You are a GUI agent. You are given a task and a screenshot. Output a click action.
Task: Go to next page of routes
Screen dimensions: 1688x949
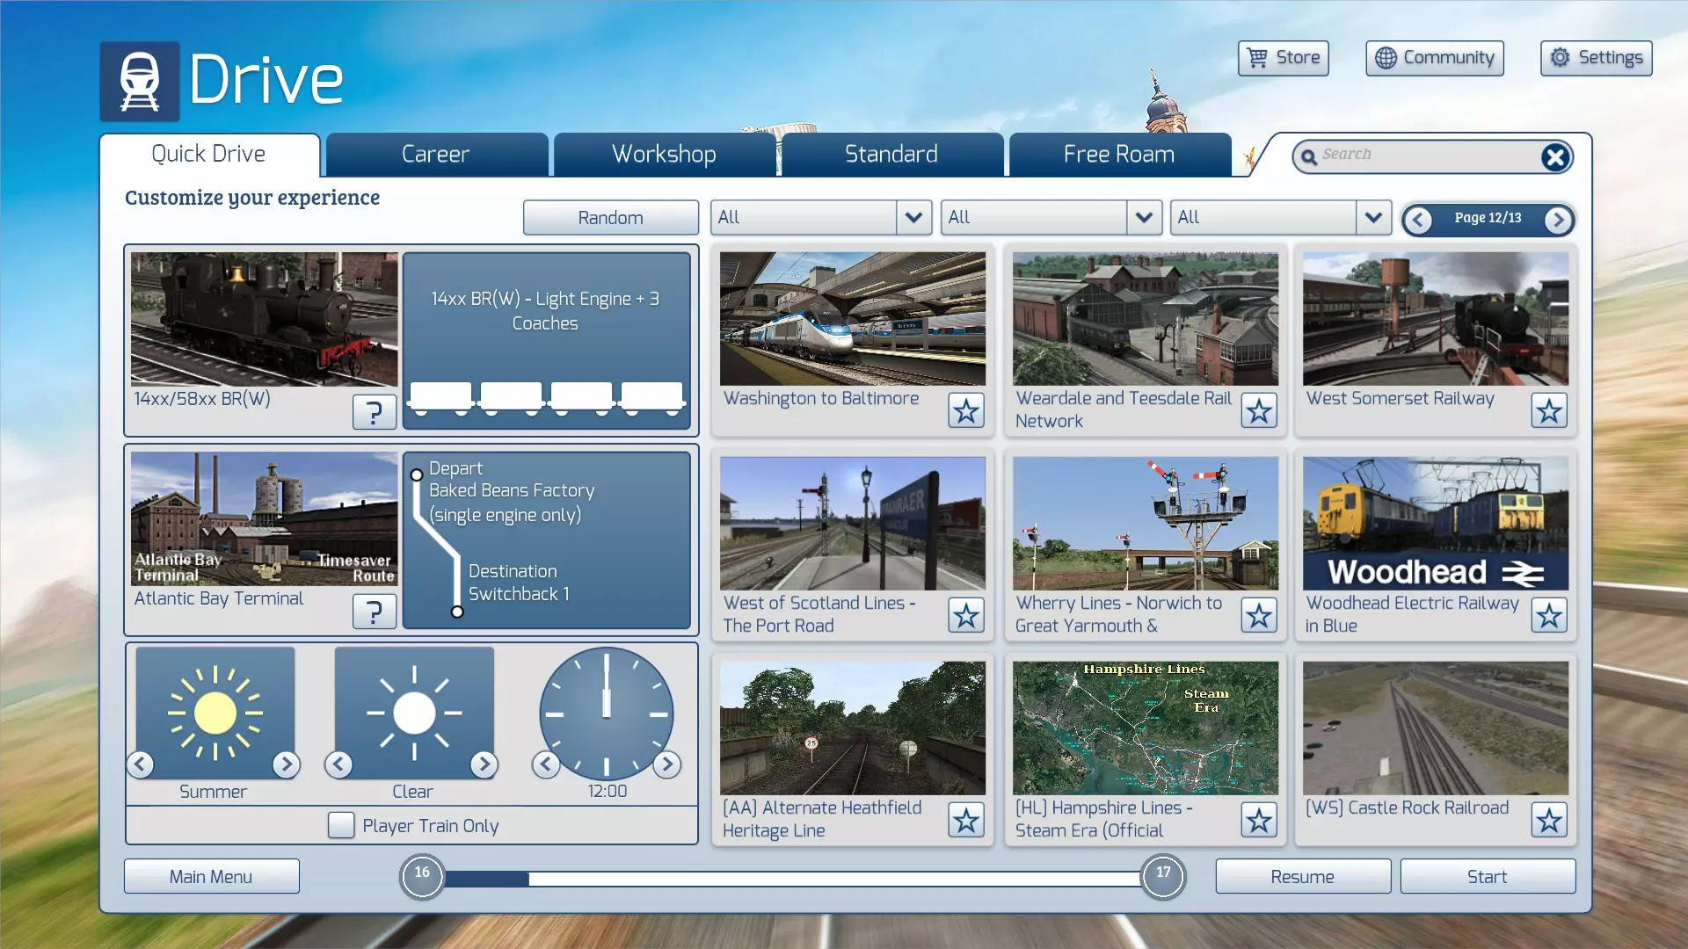coord(1558,220)
